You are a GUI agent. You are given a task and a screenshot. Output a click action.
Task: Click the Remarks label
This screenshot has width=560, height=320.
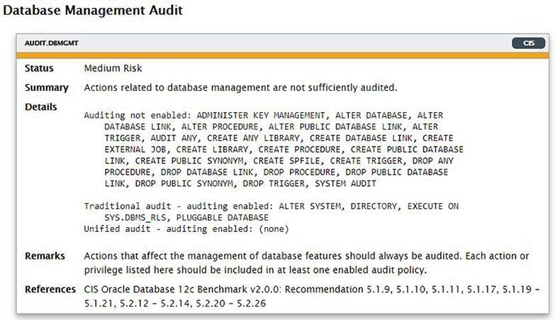tap(45, 256)
